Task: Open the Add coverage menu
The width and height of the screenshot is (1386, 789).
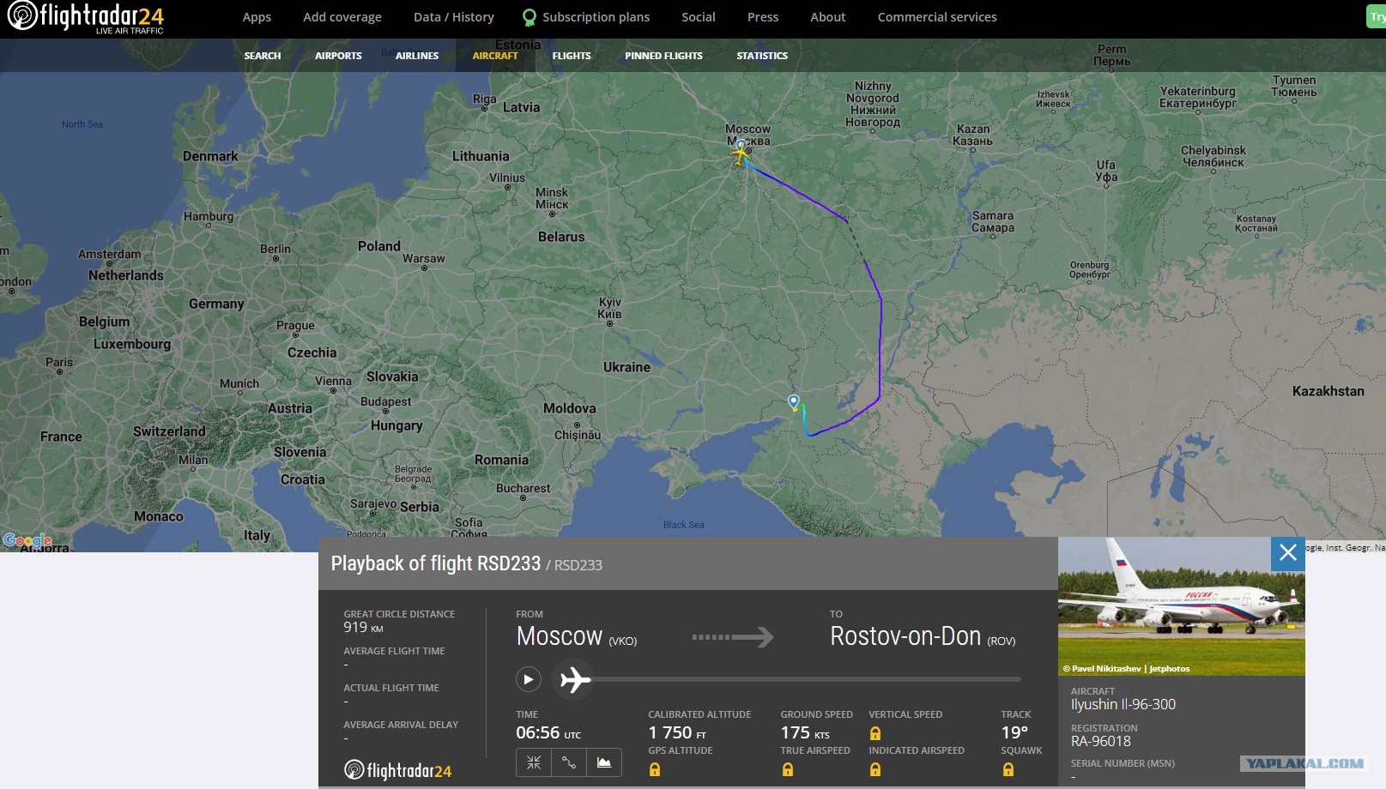Action: pos(342,17)
